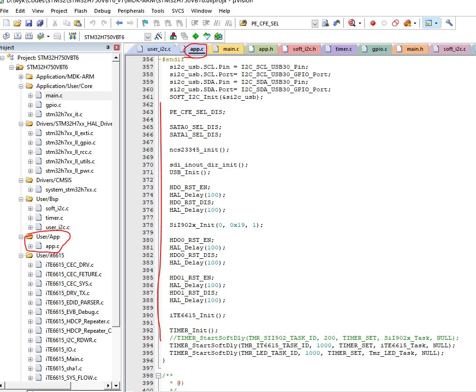Close the Project panel with red X
This screenshot has height=392, width=476.
point(117,48)
